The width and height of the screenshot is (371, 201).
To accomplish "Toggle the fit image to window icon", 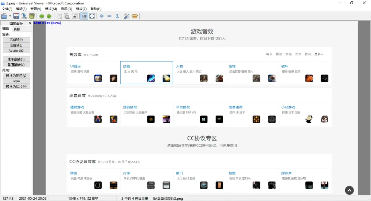I will [x=84, y=16].
